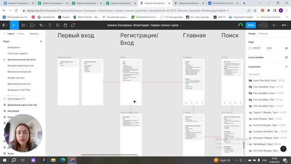This screenshot has width=291, height=164.
Task: Toggle page background visibility eye
Action: click(x=286, y=48)
